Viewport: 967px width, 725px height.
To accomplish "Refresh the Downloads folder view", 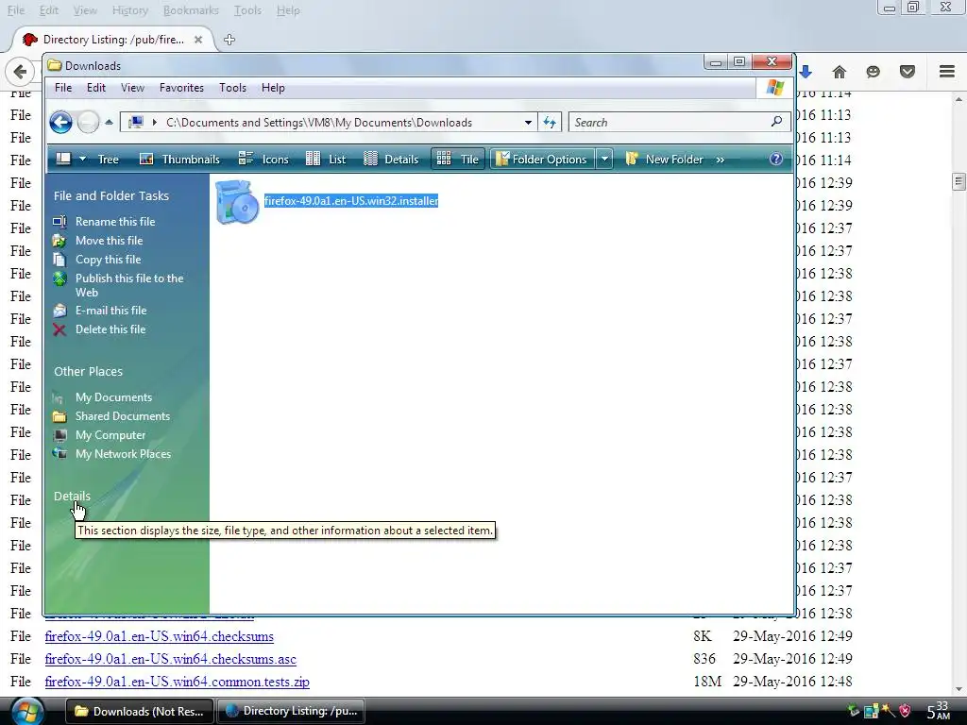I will coord(550,122).
